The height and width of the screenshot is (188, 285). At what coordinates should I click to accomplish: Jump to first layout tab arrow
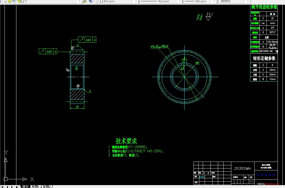pos(2,187)
